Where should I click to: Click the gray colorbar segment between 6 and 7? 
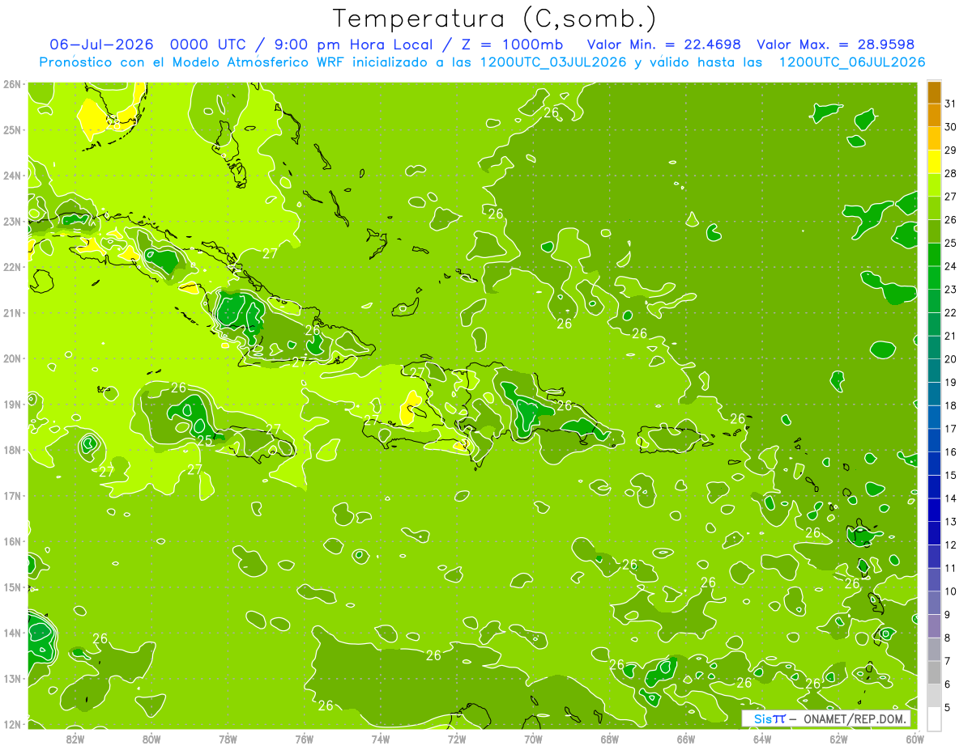(934, 672)
